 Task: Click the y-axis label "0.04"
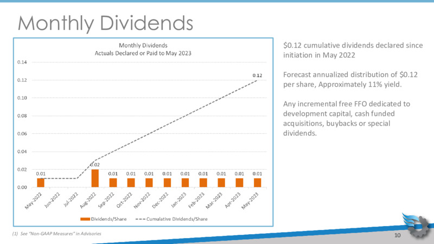(22, 152)
